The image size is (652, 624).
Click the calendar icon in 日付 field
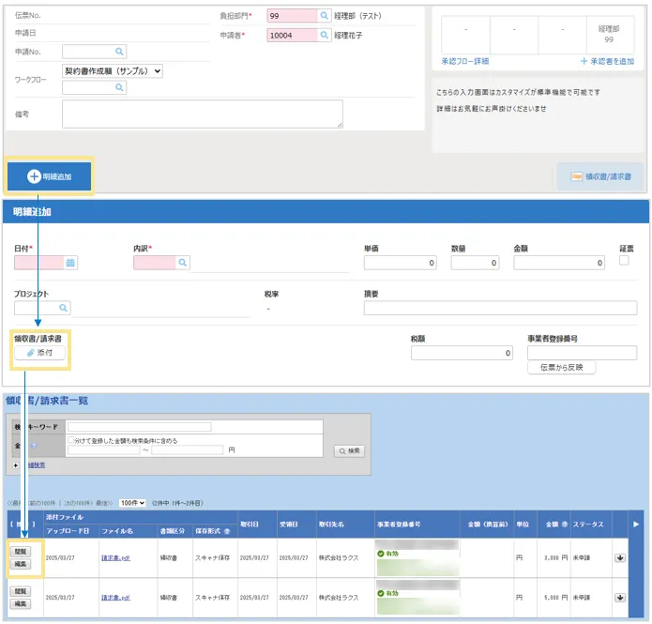pyautogui.click(x=70, y=263)
